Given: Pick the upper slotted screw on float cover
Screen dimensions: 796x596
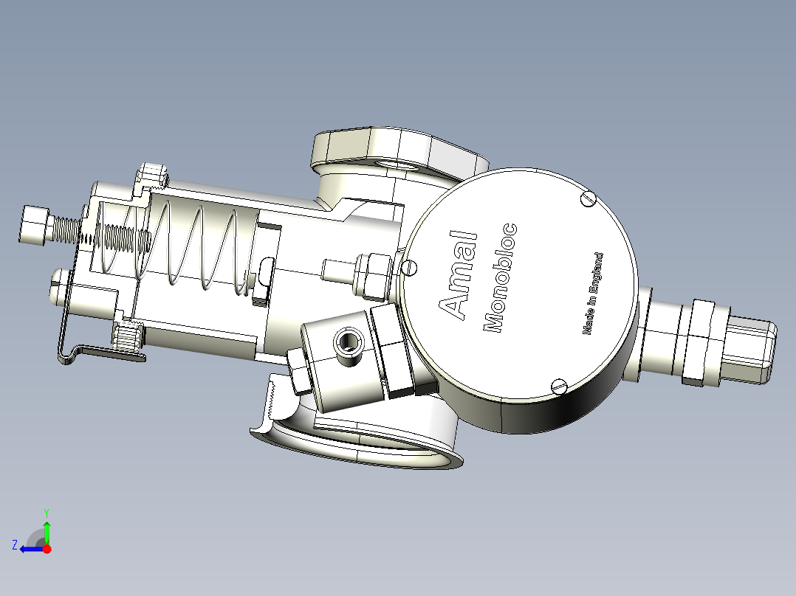Looking at the screenshot, I should [588, 199].
